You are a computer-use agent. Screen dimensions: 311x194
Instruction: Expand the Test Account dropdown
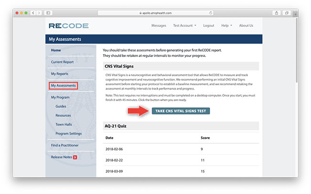pos(185,25)
